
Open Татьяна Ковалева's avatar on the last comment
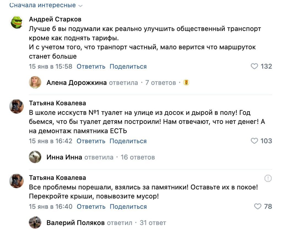(17, 181)
